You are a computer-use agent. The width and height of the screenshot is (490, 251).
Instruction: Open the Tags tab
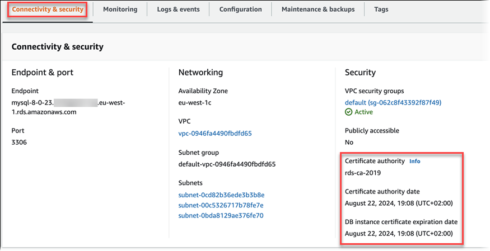(381, 10)
